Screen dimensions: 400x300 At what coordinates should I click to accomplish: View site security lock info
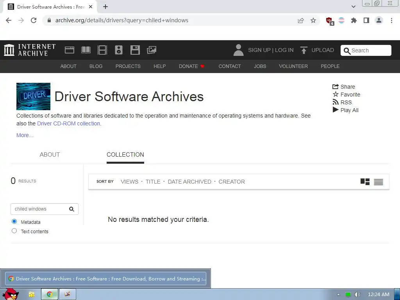[49, 20]
